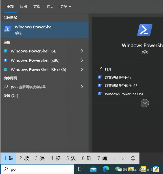Viewport: 163px width, 174px height.
Task: Open Task View from the taskbar
Action: (80, 169)
